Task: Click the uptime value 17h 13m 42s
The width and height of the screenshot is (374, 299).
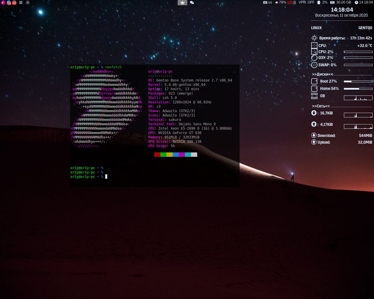Action: [361, 38]
